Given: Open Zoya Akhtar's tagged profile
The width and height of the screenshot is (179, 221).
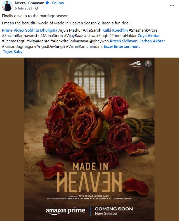Looking at the screenshot, I should tap(149, 35).
